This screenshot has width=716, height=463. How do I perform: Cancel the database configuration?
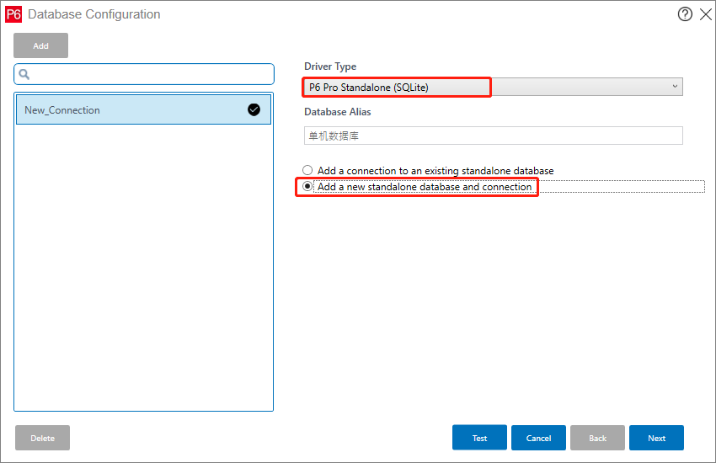[x=538, y=438]
